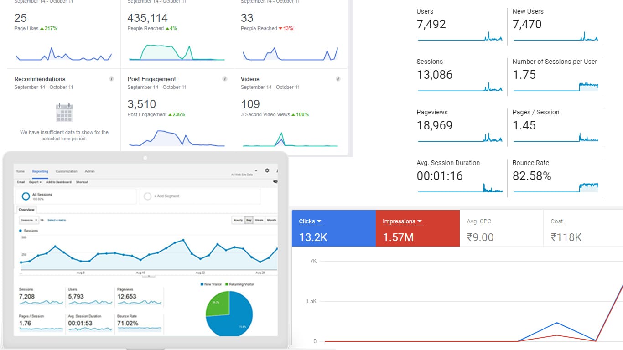
Task: Click the Post Engagement sparkline chart
Action: pos(177,138)
